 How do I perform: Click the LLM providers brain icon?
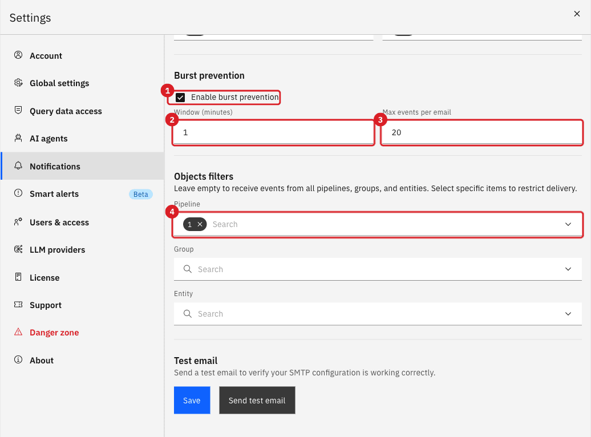click(18, 249)
